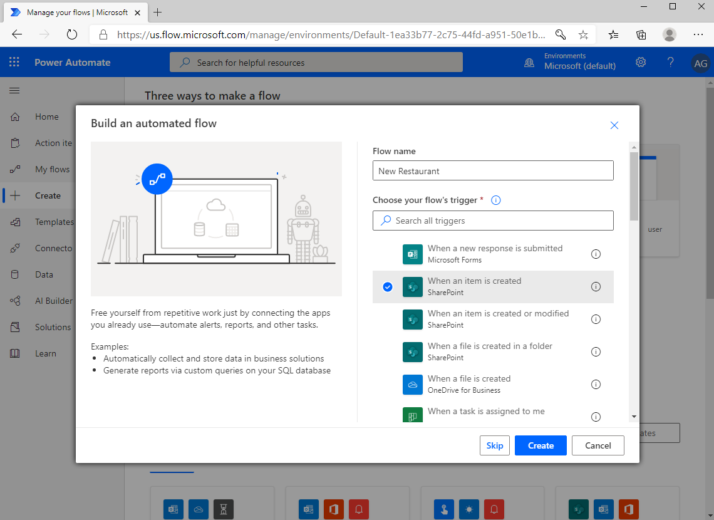Show info for 'task is assigned to me'

click(x=596, y=417)
